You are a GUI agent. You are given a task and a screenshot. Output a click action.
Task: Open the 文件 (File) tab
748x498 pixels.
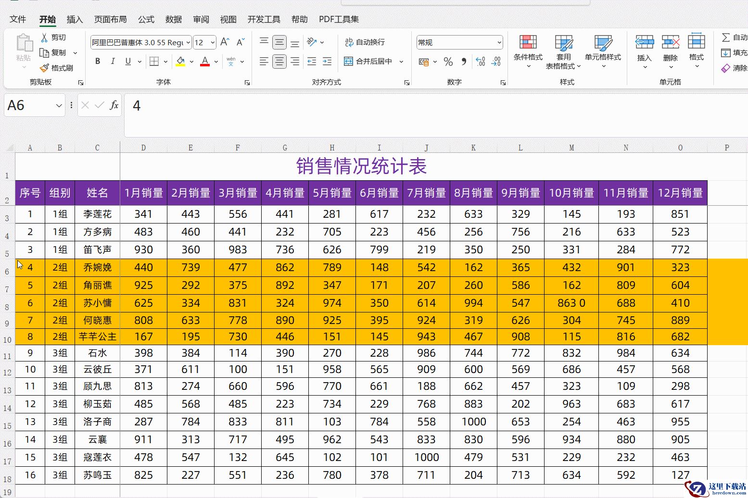tap(18, 19)
